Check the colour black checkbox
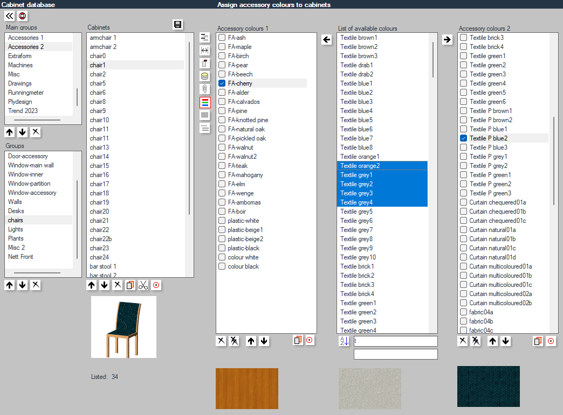 pos(222,266)
